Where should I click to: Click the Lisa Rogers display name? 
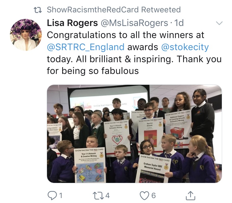click(x=72, y=23)
